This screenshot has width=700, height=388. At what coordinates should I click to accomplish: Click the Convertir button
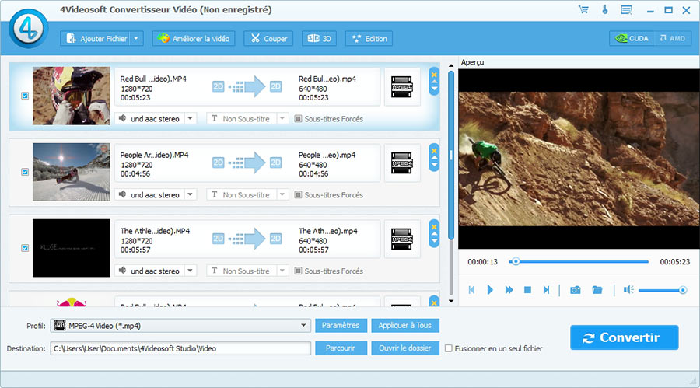(x=624, y=337)
